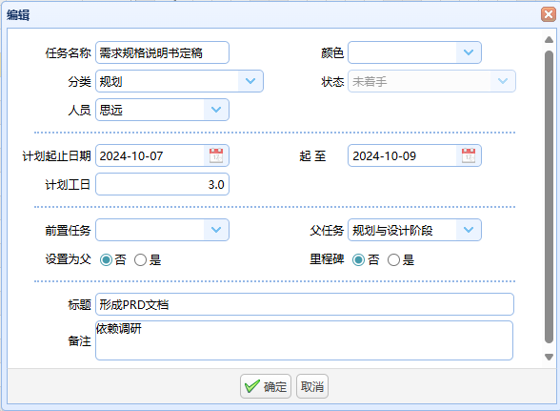Image resolution: width=560 pixels, height=411 pixels.
Task: Select 否 for 里程碑 milestone
Action: [x=358, y=260]
